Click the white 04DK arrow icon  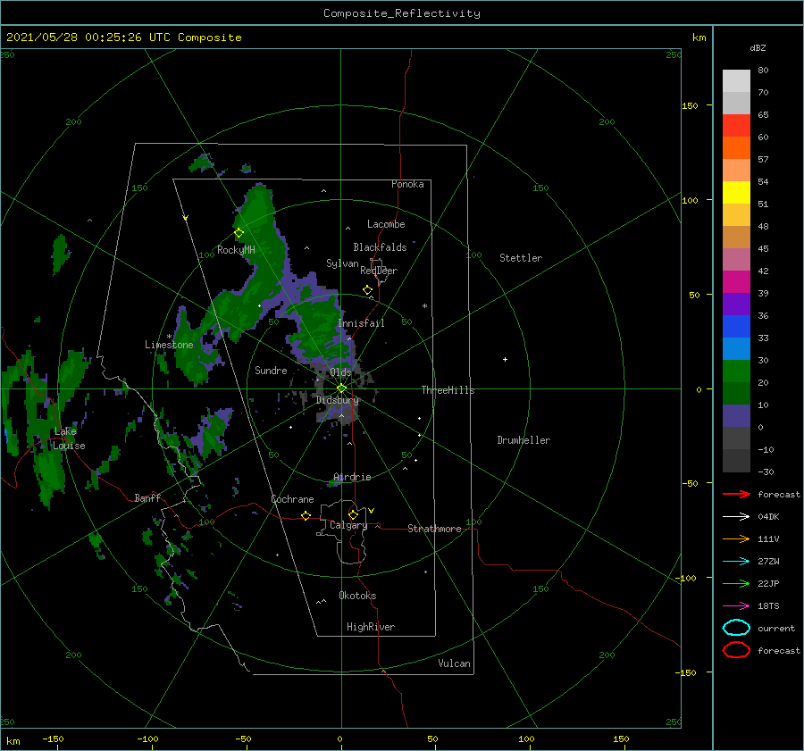tap(736, 516)
